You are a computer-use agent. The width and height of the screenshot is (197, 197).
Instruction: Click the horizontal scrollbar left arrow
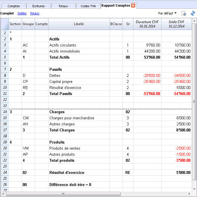pos(3,194)
